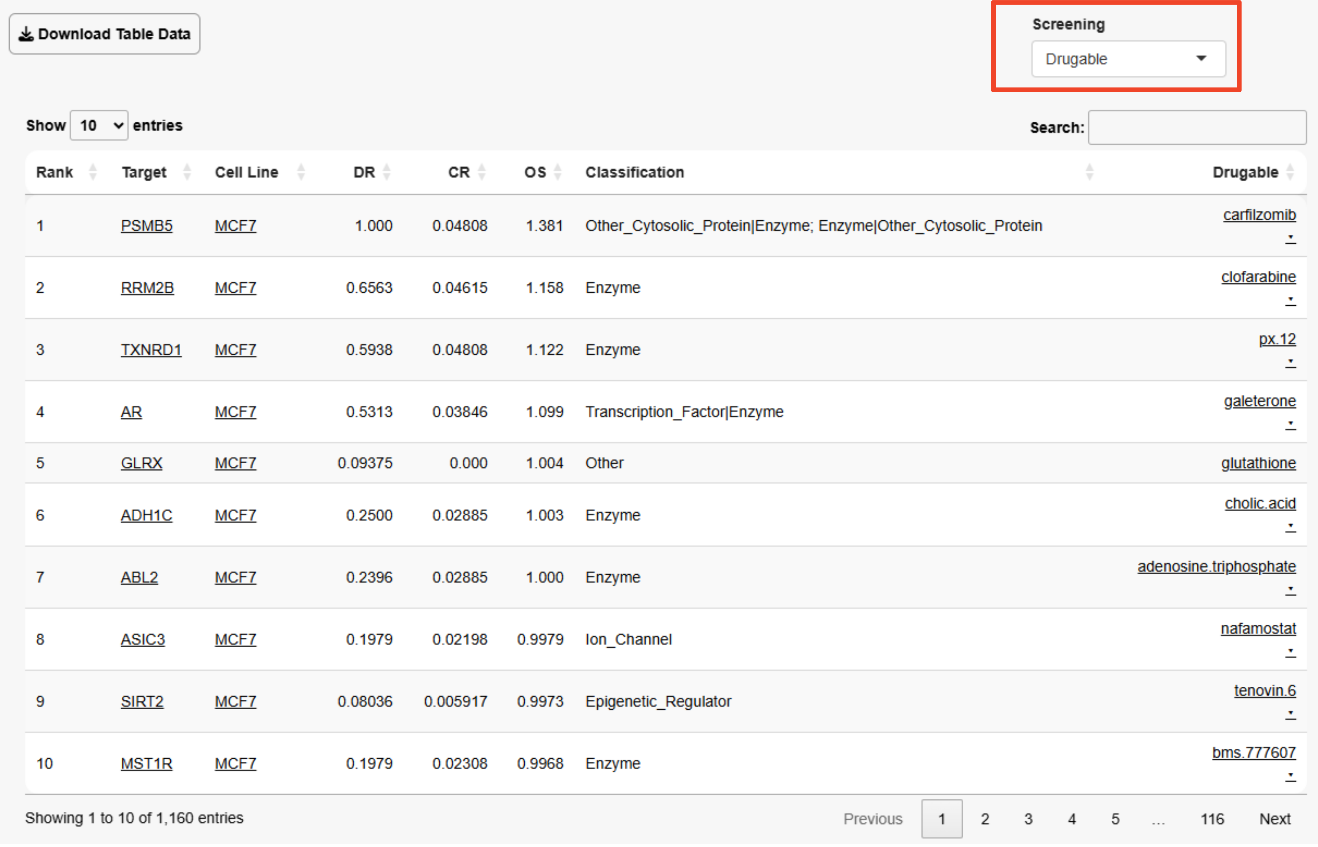Go to page 2 of results
Image resolution: width=1318 pixels, height=847 pixels.
point(985,819)
